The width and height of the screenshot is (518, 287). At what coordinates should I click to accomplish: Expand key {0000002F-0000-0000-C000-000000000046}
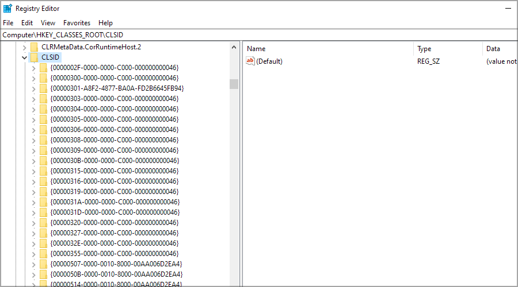click(33, 68)
